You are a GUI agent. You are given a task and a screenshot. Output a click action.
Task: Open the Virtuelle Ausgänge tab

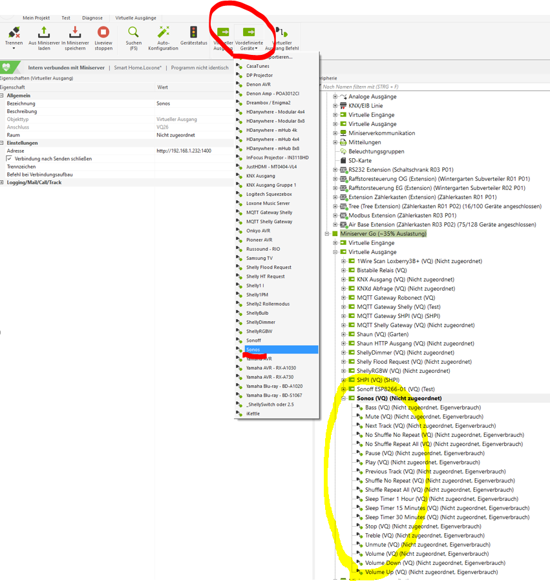[136, 18]
